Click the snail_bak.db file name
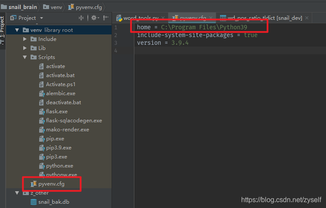This screenshot has width=326, height=208. pyautogui.click(x=54, y=202)
